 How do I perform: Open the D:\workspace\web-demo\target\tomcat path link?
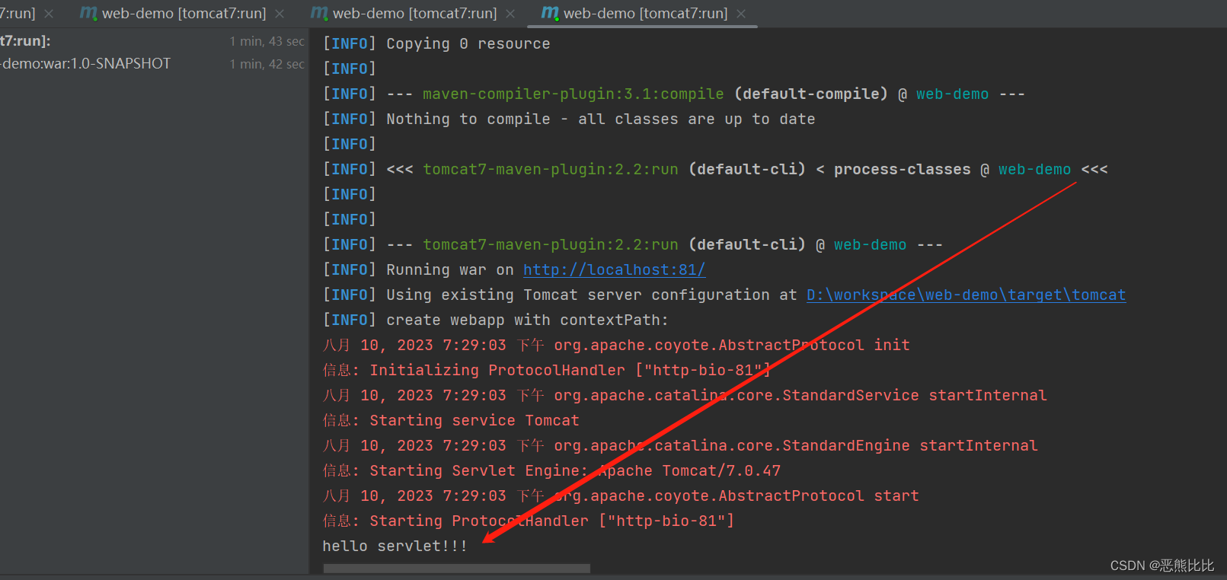click(966, 295)
